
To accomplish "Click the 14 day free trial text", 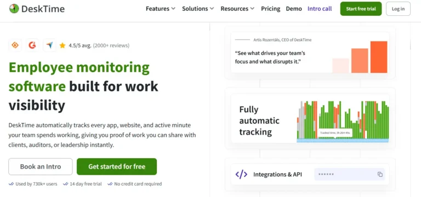I will (x=86, y=184).
